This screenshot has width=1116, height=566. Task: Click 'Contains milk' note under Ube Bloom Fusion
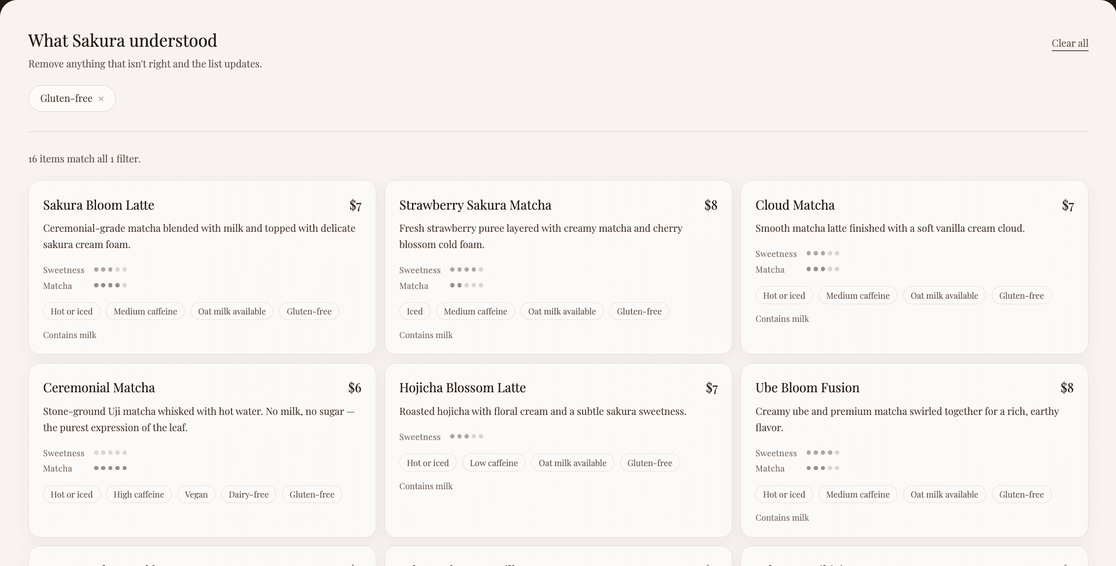(782, 518)
